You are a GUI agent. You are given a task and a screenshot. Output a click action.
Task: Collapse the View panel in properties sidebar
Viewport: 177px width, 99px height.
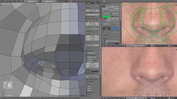(88, 8)
